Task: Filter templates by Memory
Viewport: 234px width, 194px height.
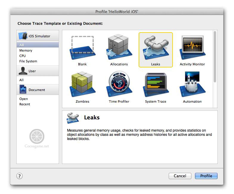Action: pyautogui.click(x=38, y=50)
